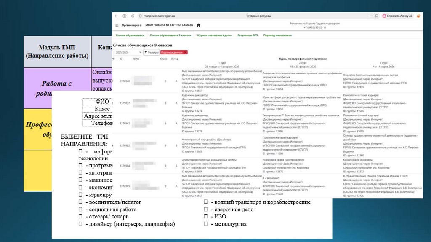
Task: Click the 'МБОУ "ШКОЛА № 147" Г.О. САМАРА' organization name
Action: pyautogui.click(x=169, y=25)
